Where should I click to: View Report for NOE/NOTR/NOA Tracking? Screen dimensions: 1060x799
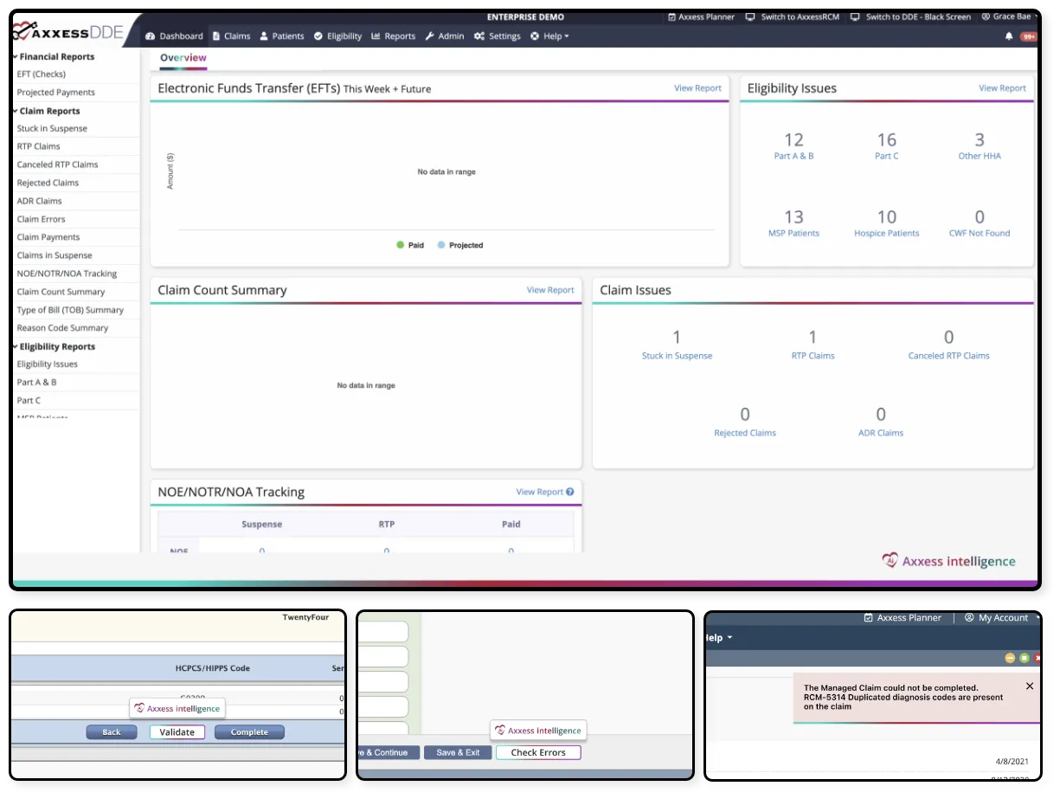pos(540,492)
